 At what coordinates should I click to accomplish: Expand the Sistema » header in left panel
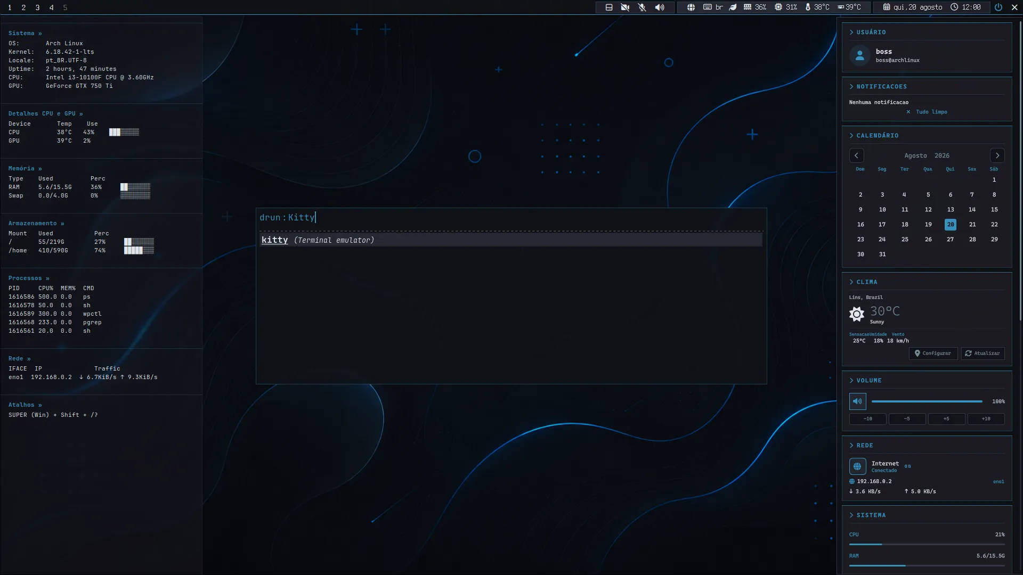25,33
